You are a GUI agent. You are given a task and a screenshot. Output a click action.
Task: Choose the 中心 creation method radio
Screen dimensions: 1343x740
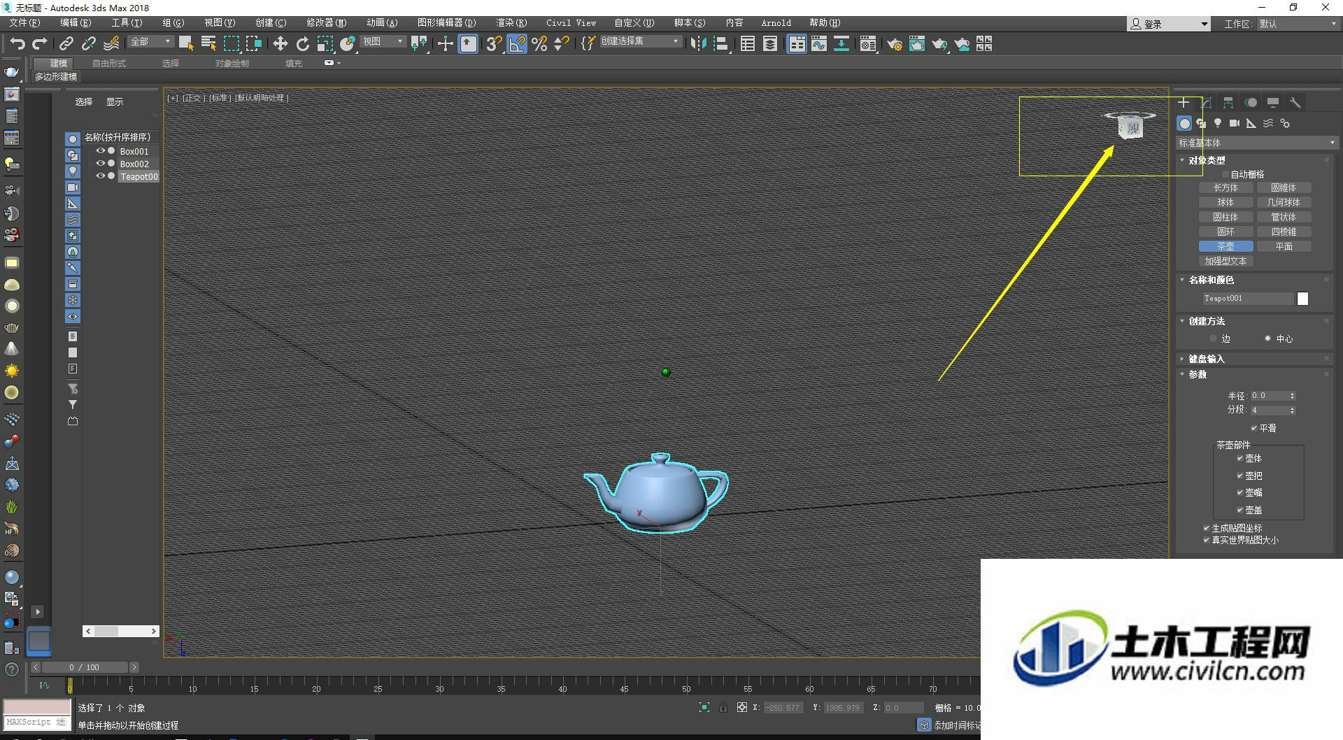pyautogui.click(x=1267, y=339)
